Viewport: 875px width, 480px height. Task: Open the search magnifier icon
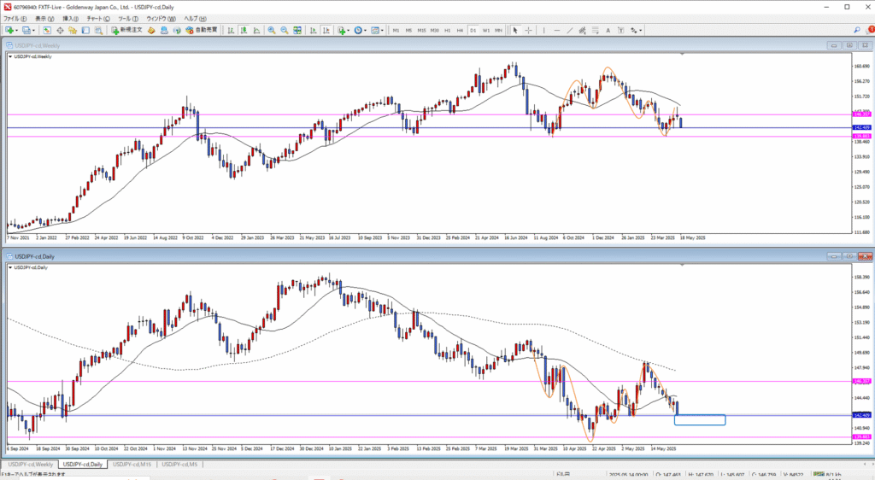point(856,30)
